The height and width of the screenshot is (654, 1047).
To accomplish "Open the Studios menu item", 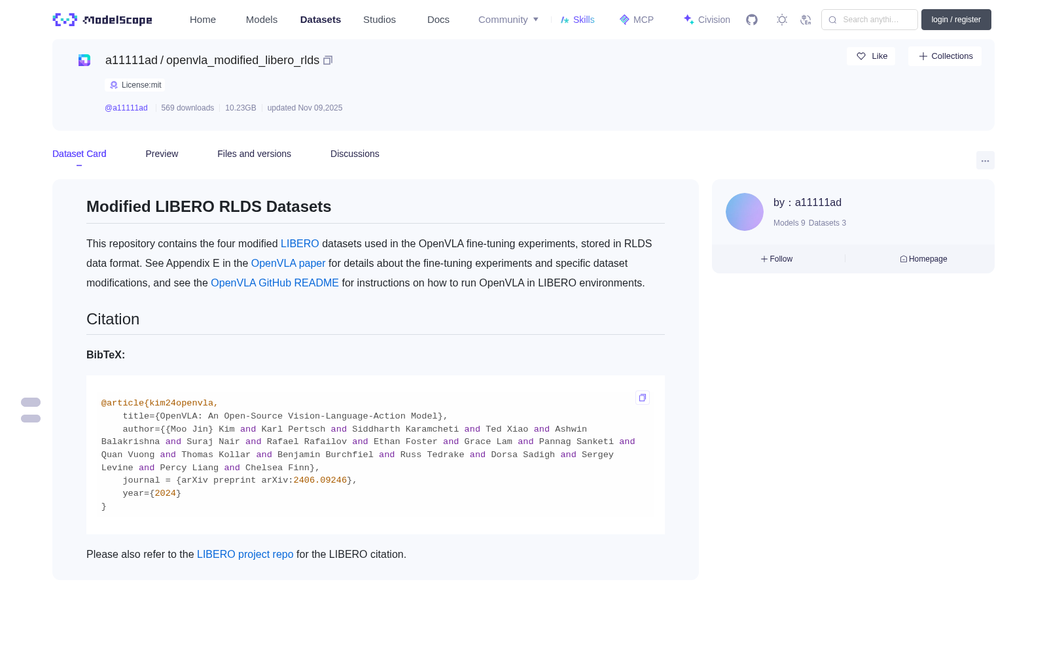I will (x=380, y=20).
